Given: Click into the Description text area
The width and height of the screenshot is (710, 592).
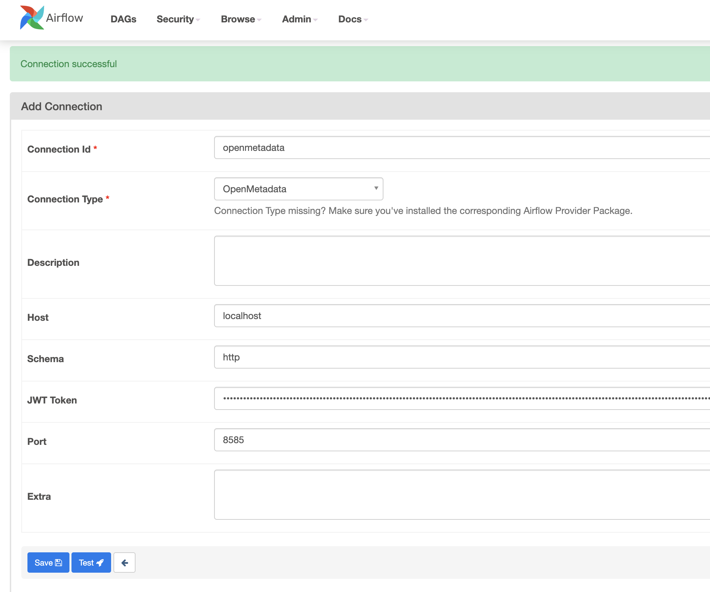Looking at the screenshot, I should pos(461,261).
